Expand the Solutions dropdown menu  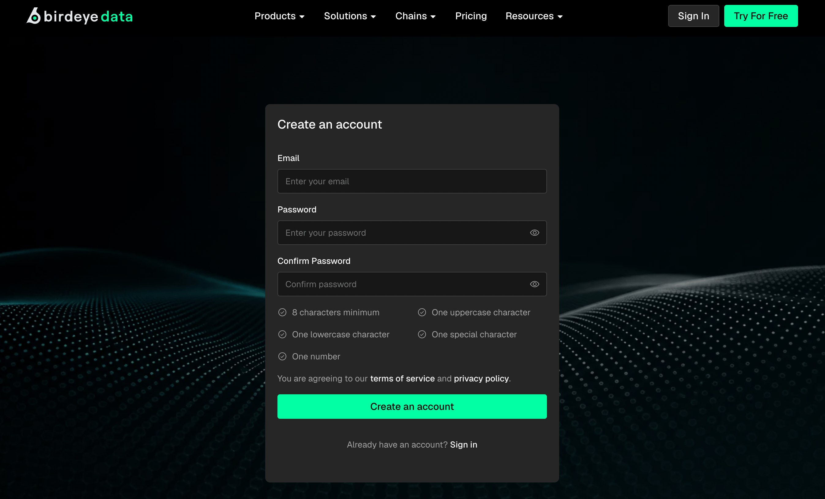[x=350, y=16]
